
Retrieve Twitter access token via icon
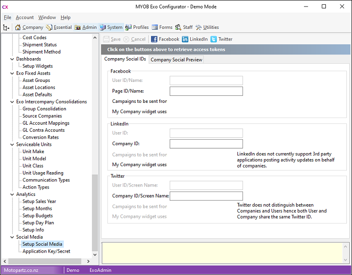[214, 39]
